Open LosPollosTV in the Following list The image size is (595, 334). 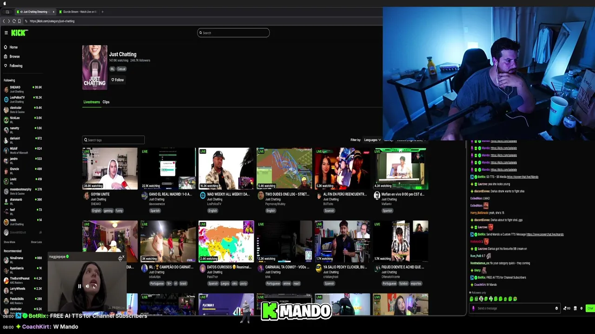[22, 99]
